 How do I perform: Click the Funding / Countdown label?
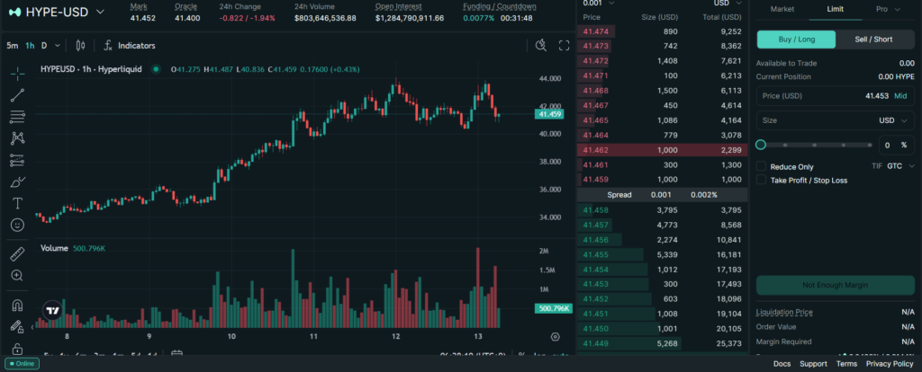pos(499,6)
